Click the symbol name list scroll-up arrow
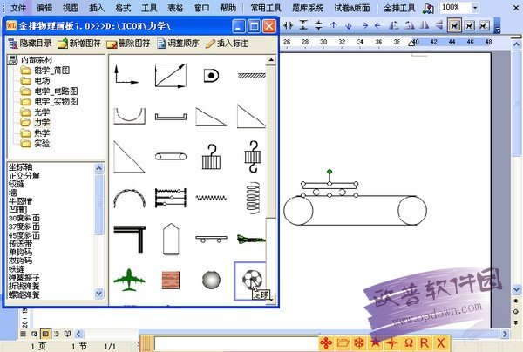This screenshot has height=352, width=523. [98, 168]
